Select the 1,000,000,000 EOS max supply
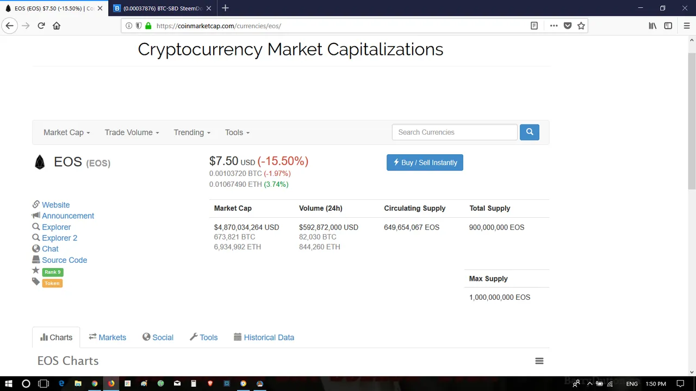This screenshot has height=391, width=696. point(500,297)
